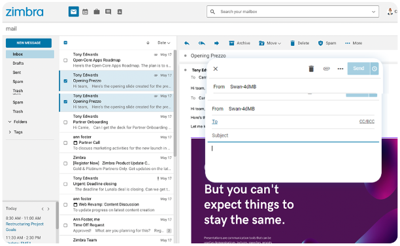Close the compose window with X
400x246 pixels.
pos(216,69)
